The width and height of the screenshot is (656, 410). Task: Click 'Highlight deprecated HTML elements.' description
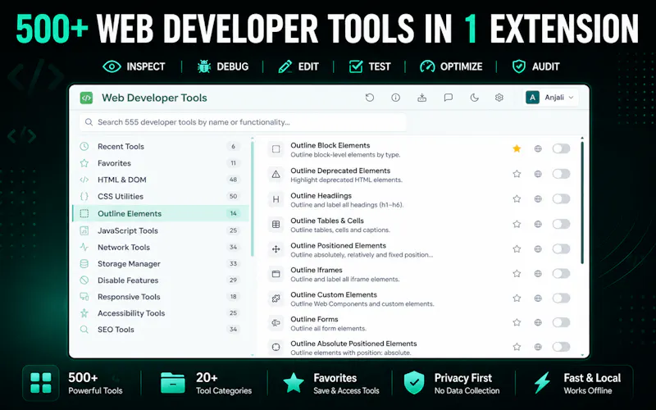point(346,180)
